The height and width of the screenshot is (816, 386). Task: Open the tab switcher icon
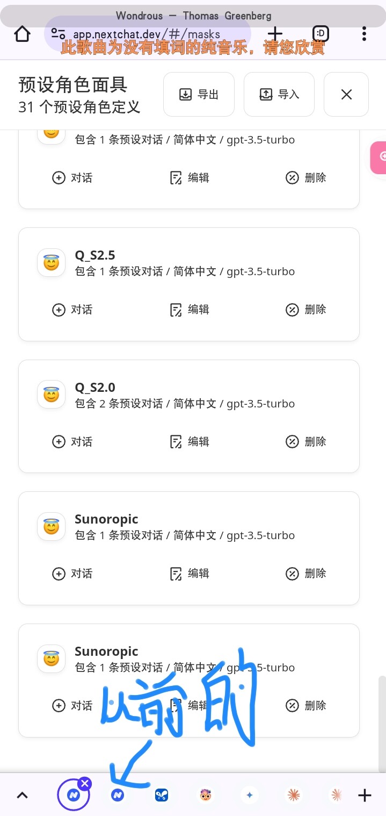(x=321, y=34)
